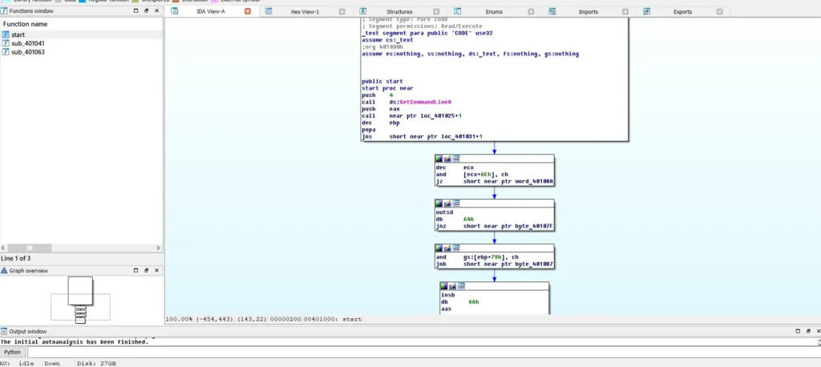Click the Hex View-1 tab icon
The height and width of the screenshot is (367, 821).
[269, 11]
